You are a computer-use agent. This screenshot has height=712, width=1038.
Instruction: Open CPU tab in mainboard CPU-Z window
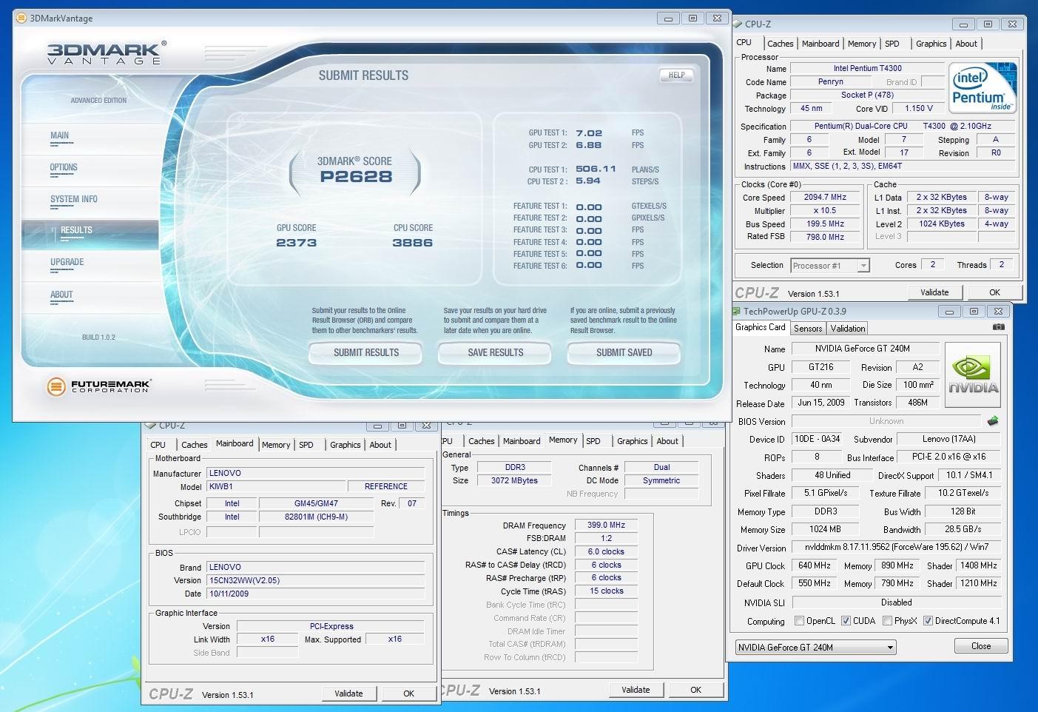tap(158, 445)
